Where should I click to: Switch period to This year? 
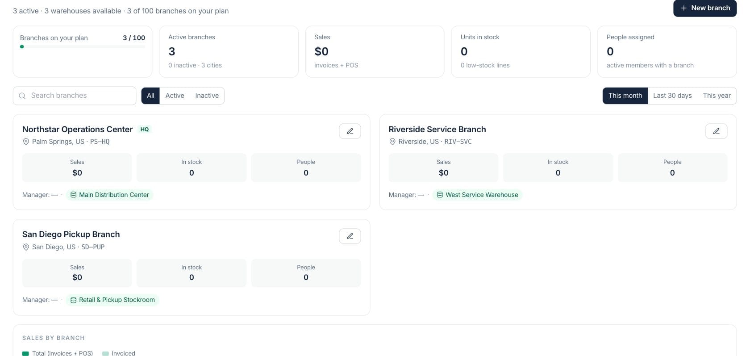coord(717,96)
